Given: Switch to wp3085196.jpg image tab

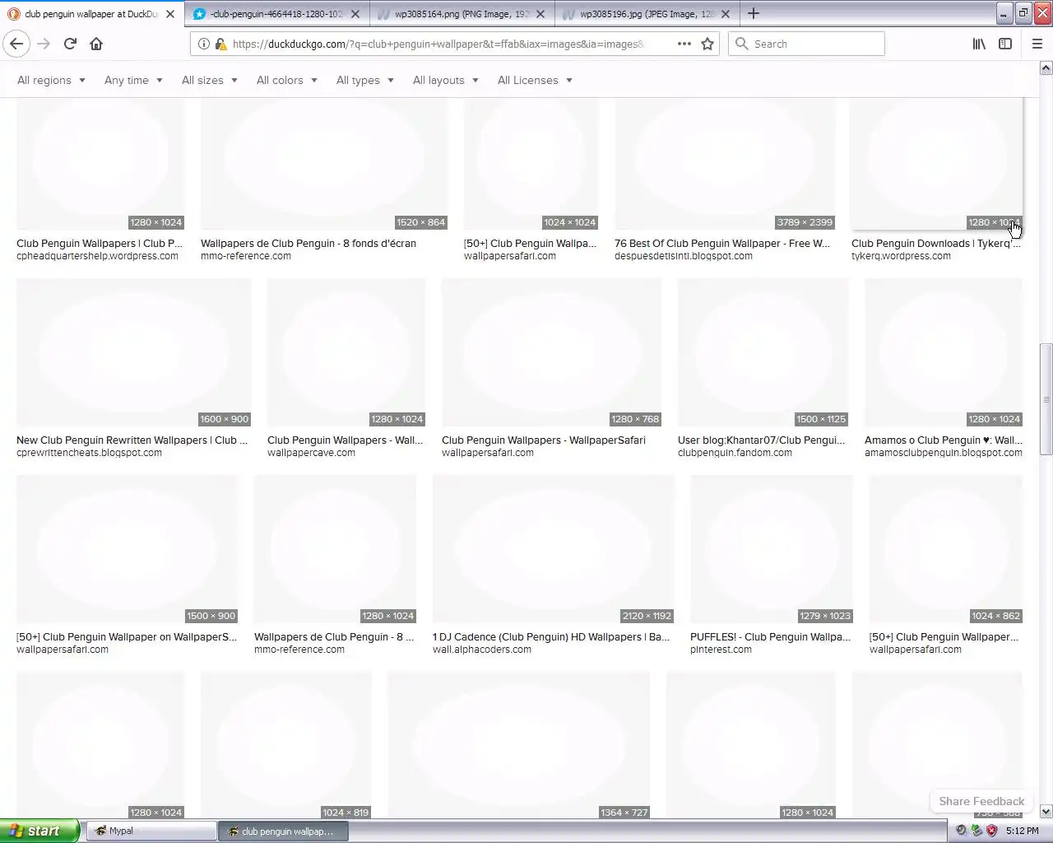Looking at the screenshot, I should point(647,14).
